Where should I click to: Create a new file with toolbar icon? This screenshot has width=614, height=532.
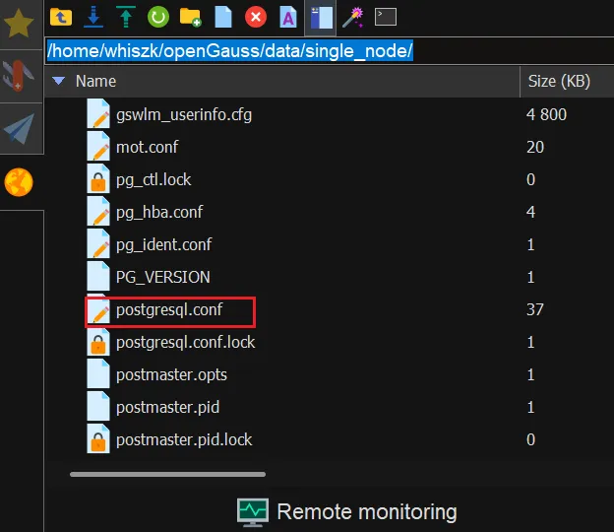coord(222,16)
